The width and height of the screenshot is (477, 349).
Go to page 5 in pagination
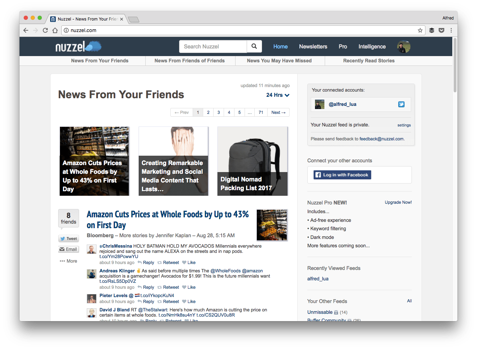239,113
